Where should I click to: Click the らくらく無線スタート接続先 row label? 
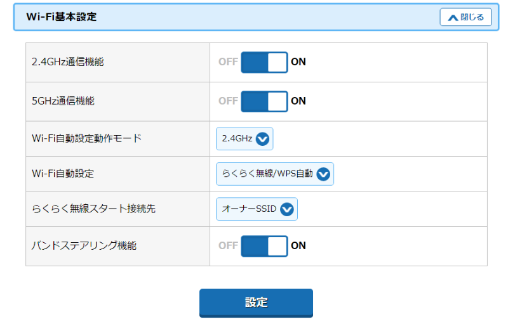click(93, 209)
